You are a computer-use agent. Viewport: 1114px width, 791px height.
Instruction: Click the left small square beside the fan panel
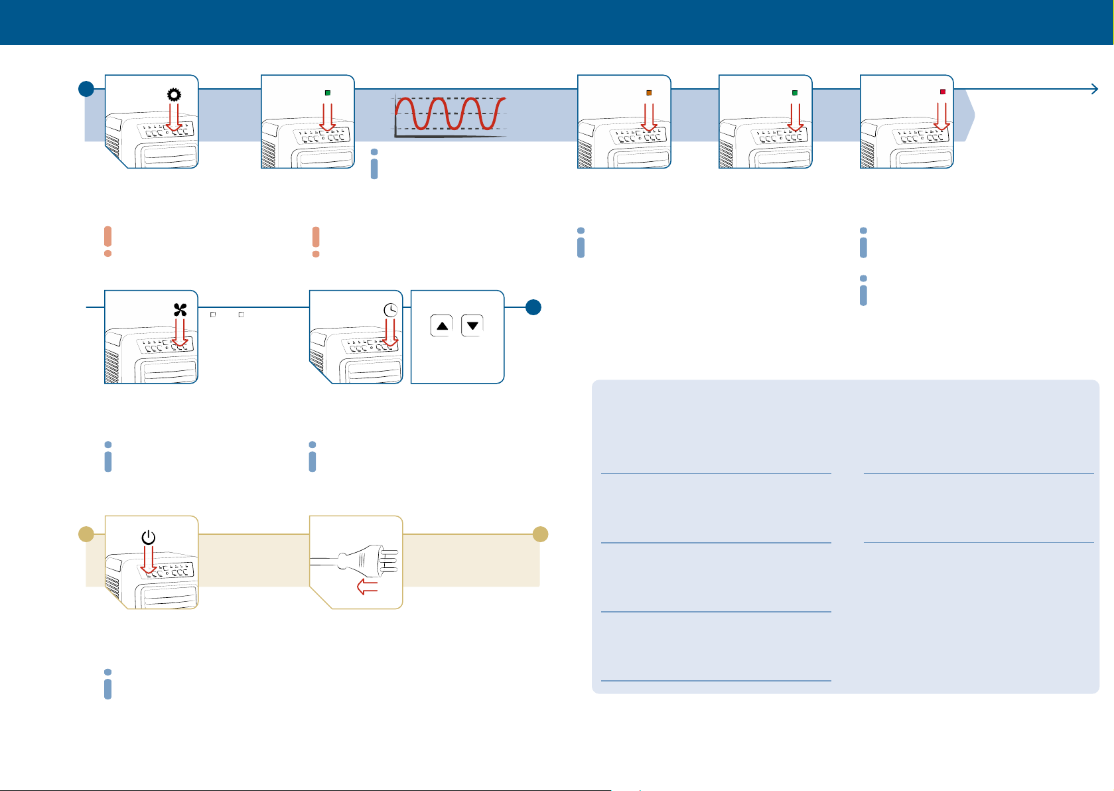click(x=213, y=315)
